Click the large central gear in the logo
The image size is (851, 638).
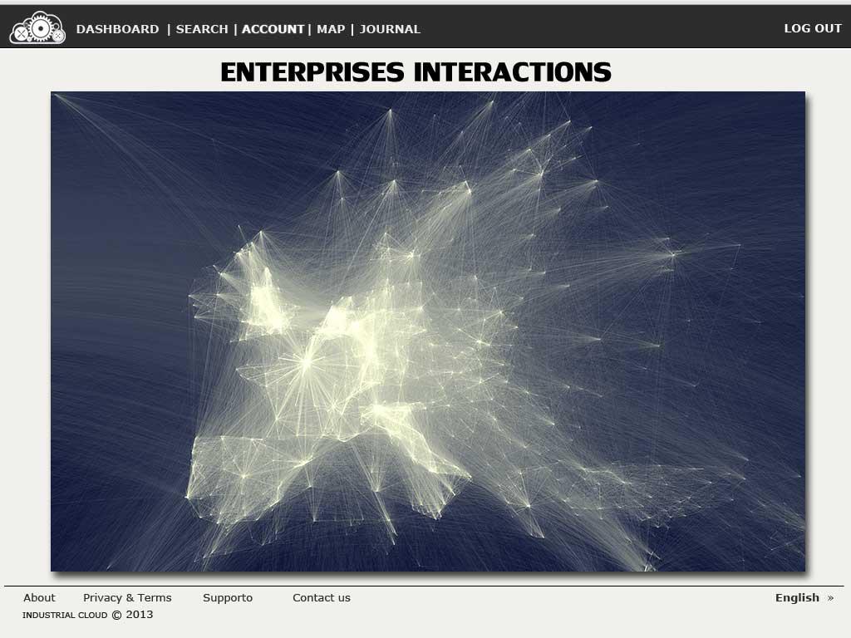(40, 28)
